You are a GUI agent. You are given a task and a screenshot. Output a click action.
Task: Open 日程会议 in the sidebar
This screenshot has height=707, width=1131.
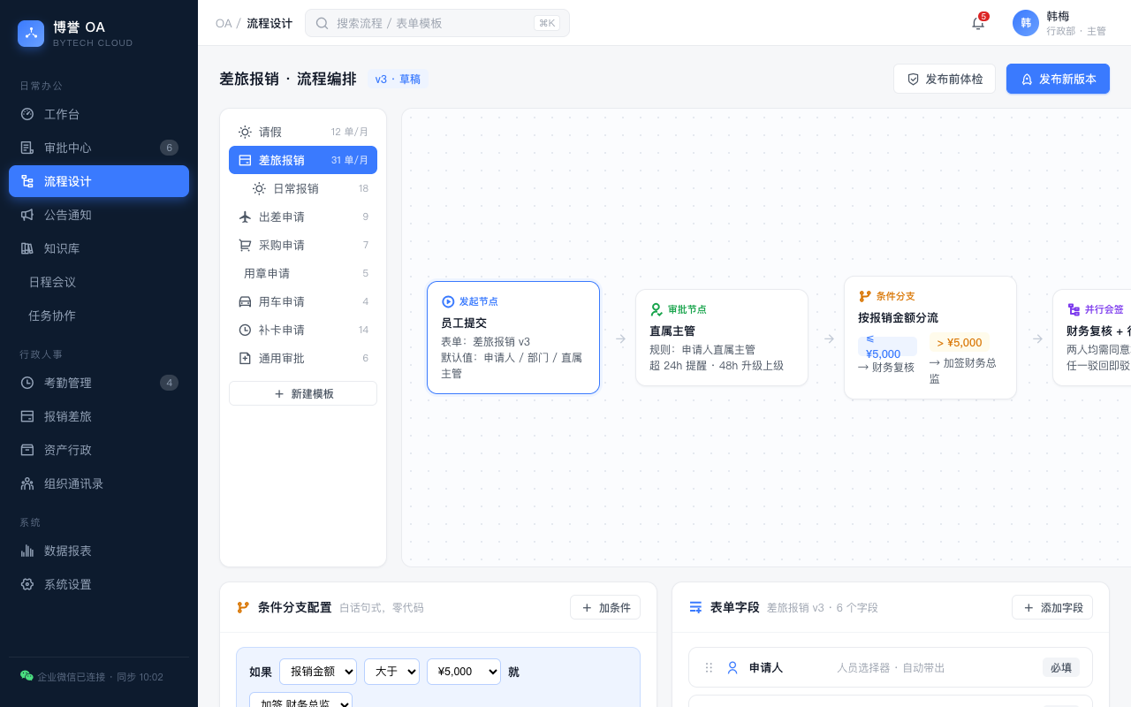pyautogui.click(x=99, y=282)
